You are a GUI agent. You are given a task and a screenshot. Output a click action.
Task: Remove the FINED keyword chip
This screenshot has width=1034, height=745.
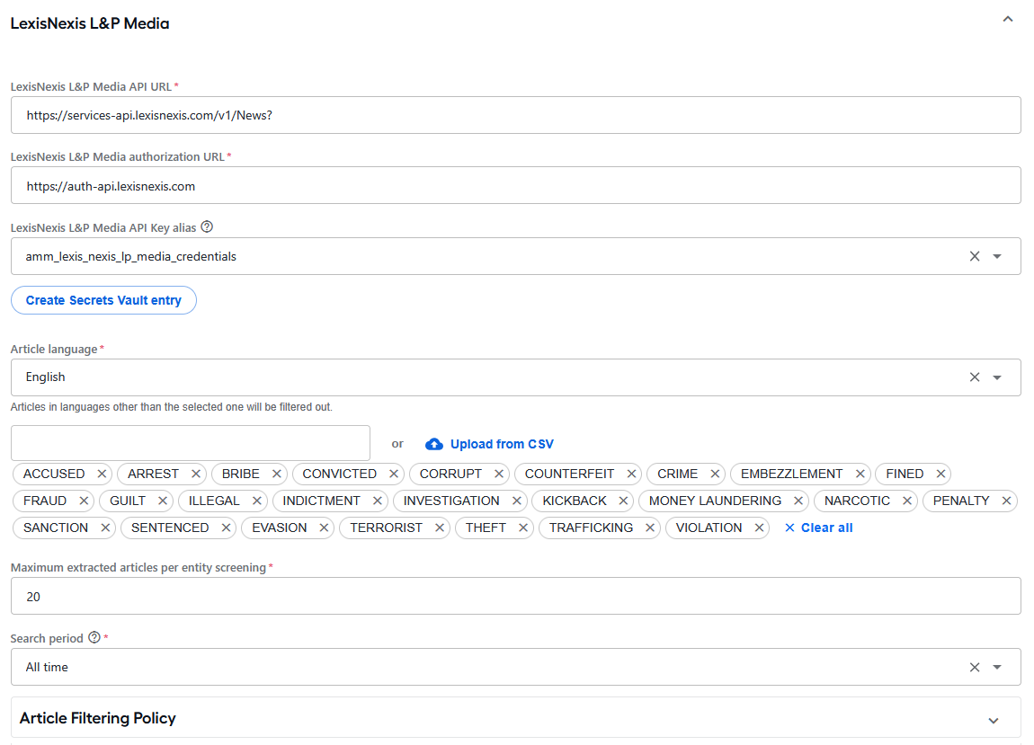(x=941, y=474)
